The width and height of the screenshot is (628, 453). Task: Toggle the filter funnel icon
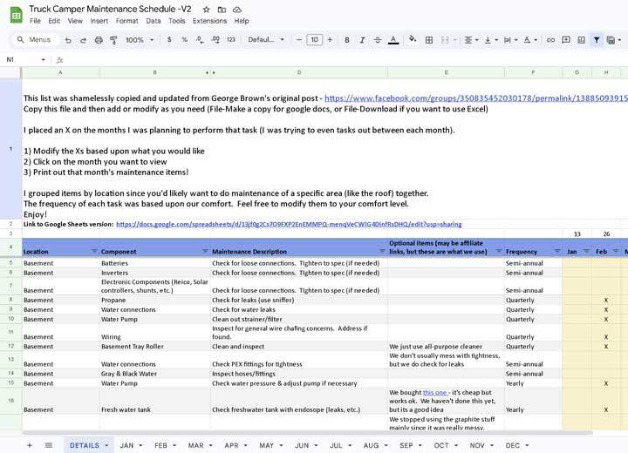597,39
